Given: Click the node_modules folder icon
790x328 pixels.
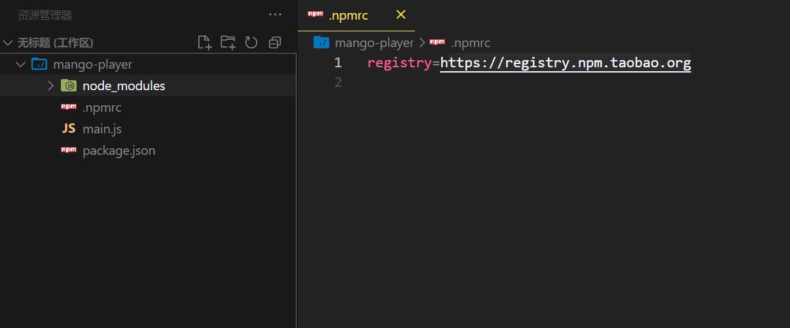Looking at the screenshot, I should [x=69, y=86].
